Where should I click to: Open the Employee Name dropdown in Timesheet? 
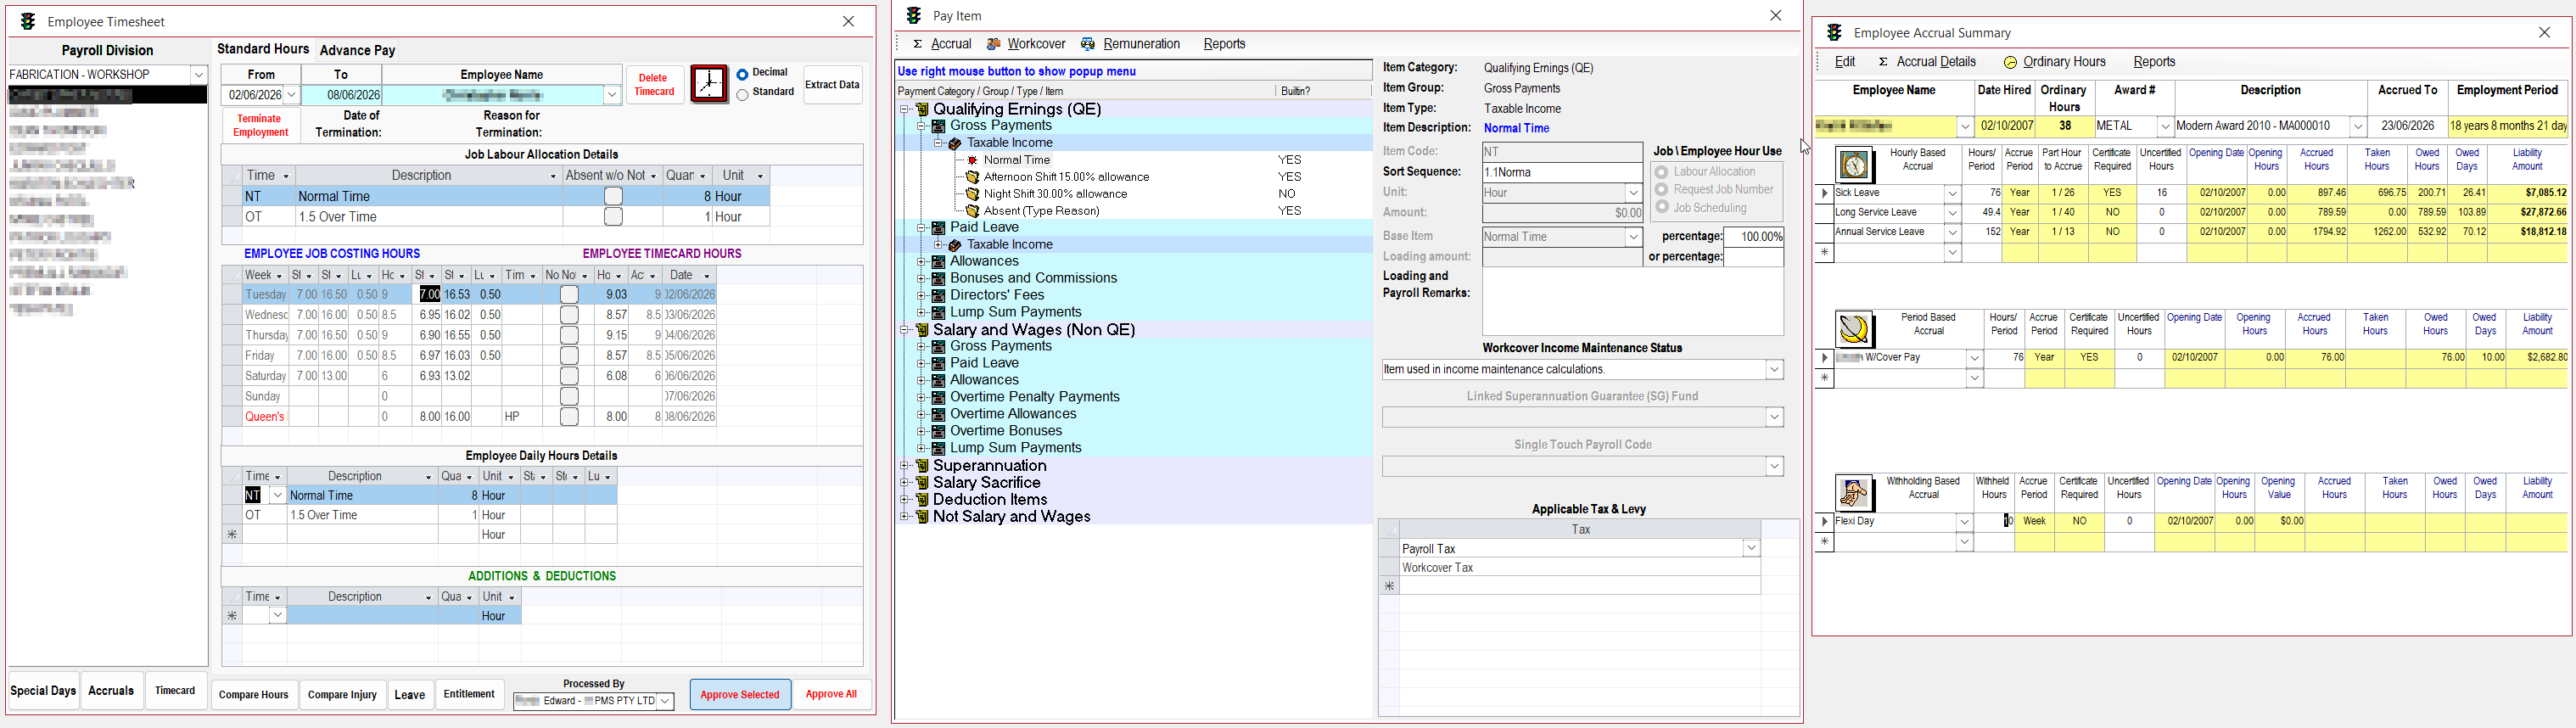[612, 95]
